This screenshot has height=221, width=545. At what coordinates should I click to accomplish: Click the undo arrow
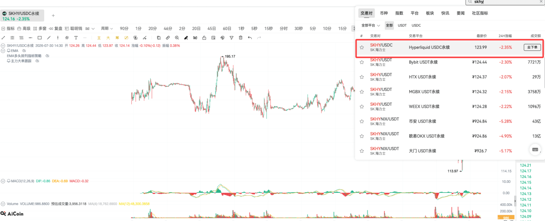tap(250, 38)
